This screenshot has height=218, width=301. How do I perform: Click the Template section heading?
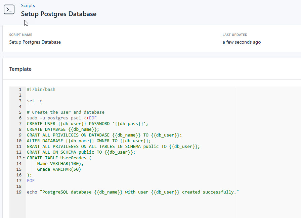coord(20,69)
